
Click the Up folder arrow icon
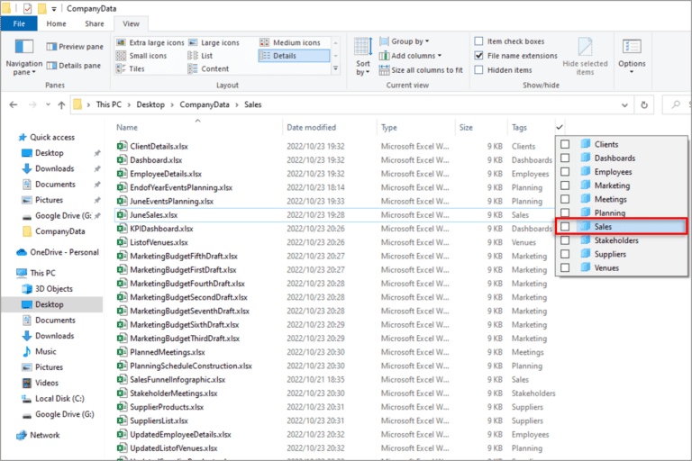59,104
